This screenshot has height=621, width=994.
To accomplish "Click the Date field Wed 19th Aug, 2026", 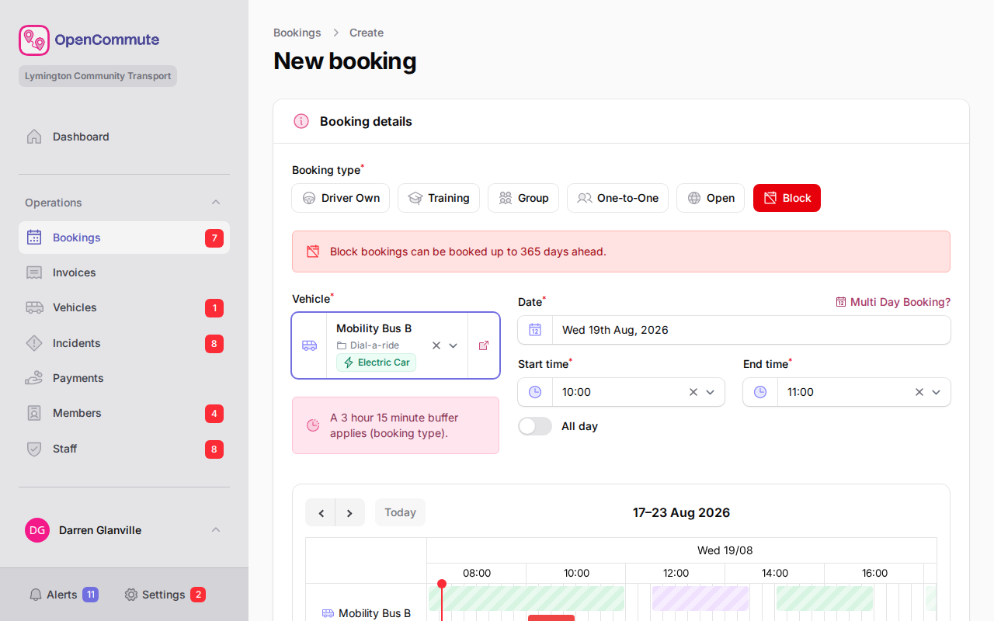I will click(751, 330).
